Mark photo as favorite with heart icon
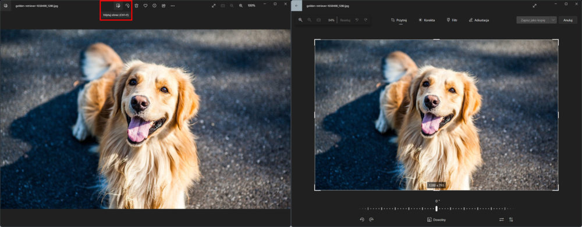This screenshot has height=227, width=582. (145, 6)
